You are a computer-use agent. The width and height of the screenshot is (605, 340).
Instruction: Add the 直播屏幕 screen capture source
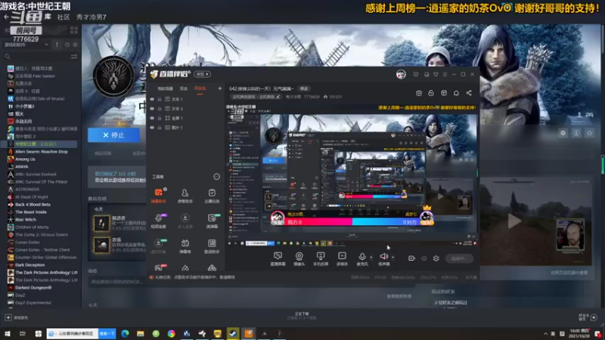click(278, 259)
